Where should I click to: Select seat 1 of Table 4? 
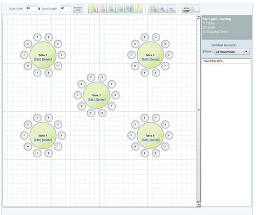click(24, 135)
